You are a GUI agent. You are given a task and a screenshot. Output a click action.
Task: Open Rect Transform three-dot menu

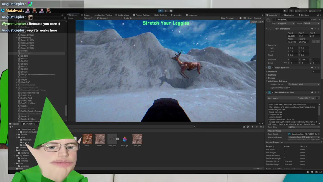(x=319, y=29)
